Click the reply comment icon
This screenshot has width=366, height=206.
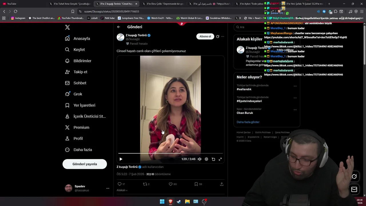pos(120,184)
